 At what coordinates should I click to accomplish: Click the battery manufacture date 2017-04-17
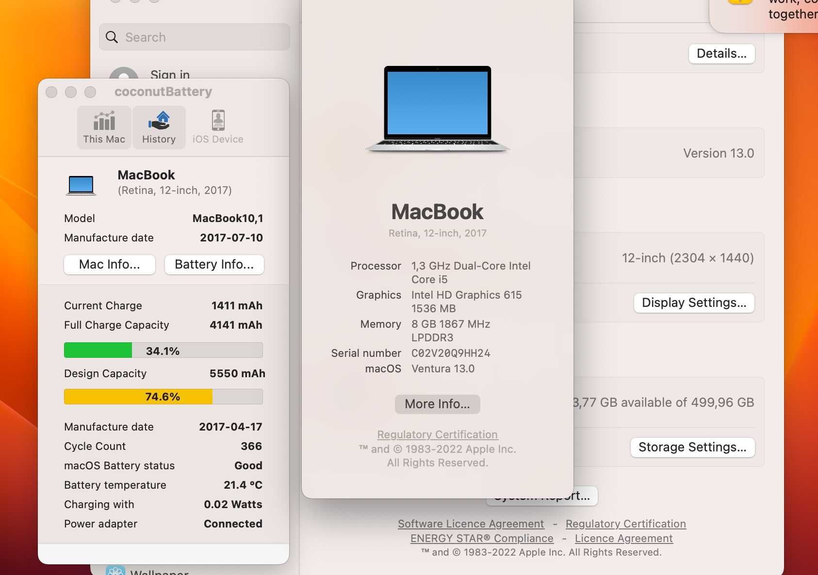pos(230,427)
